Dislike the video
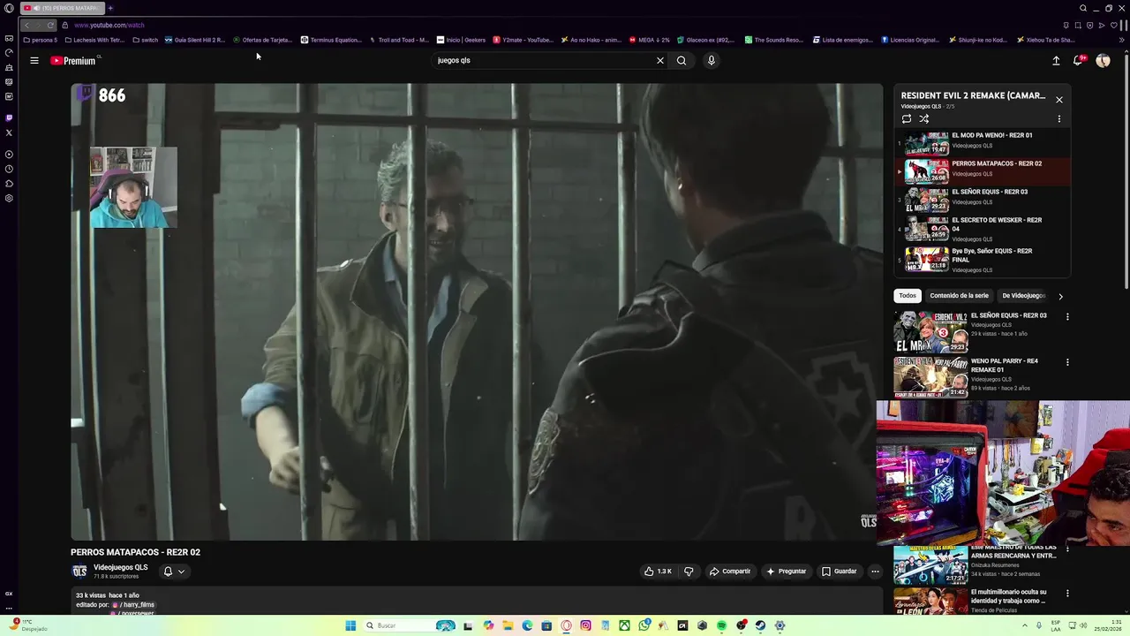Image resolution: width=1130 pixels, height=636 pixels. (x=689, y=572)
